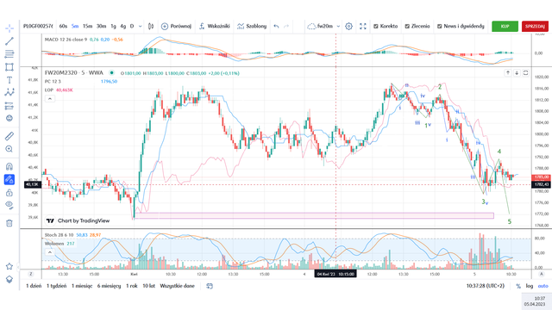This screenshot has height=310, width=552.
Task: Collapse the Wolumen pane legend arrow
Action: point(50,252)
